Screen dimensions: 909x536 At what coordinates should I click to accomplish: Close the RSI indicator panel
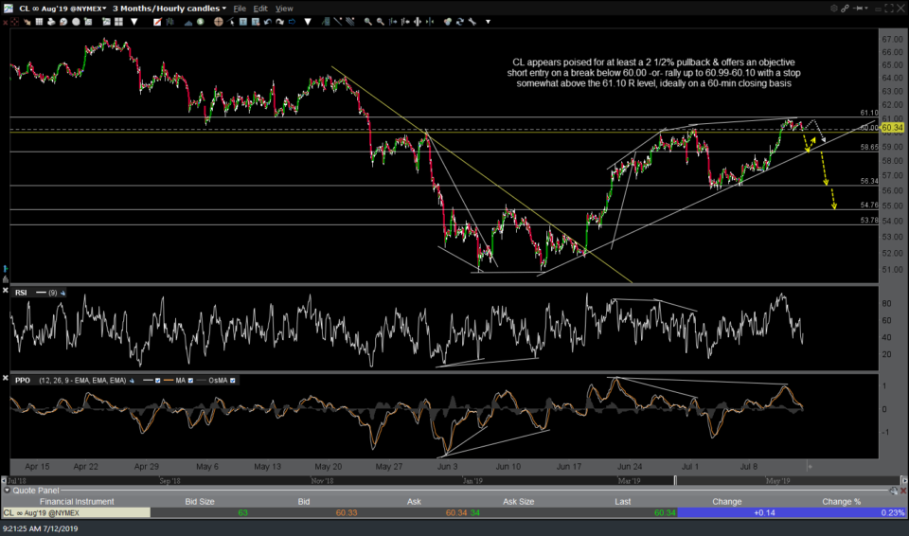click(6, 290)
